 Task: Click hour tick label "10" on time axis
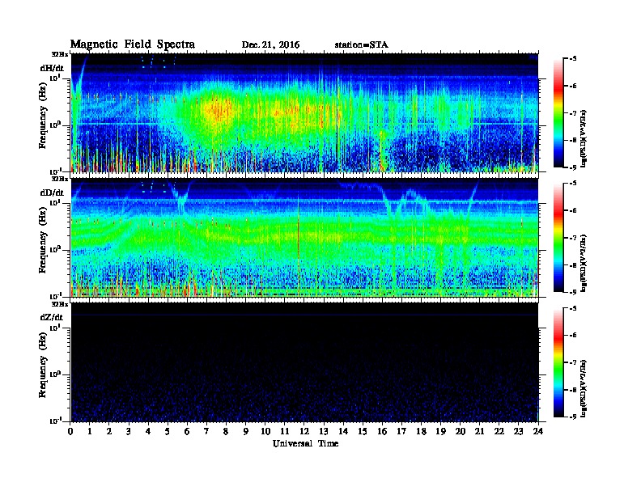[x=265, y=432]
